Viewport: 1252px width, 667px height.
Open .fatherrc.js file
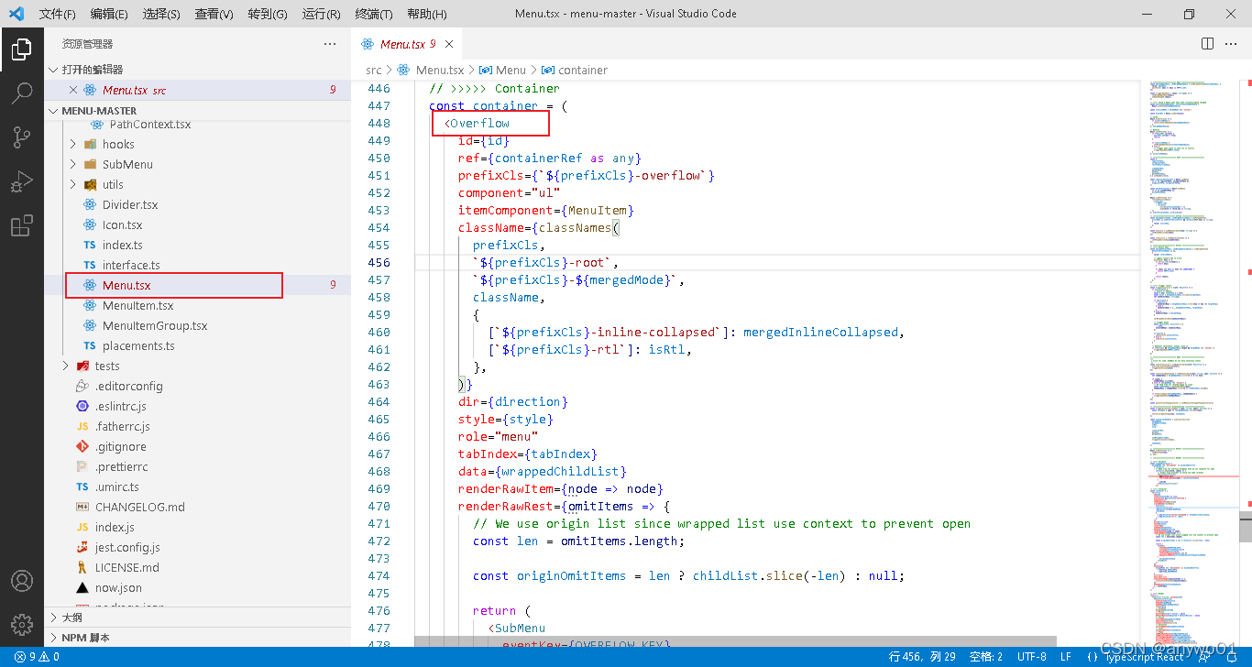tap(123, 426)
